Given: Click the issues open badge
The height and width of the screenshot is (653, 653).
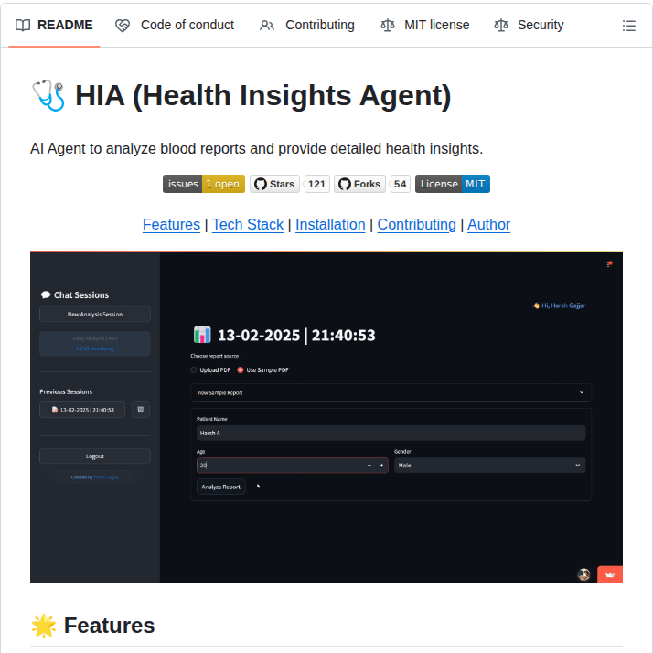Looking at the screenshot, I should tap(203, 184).
